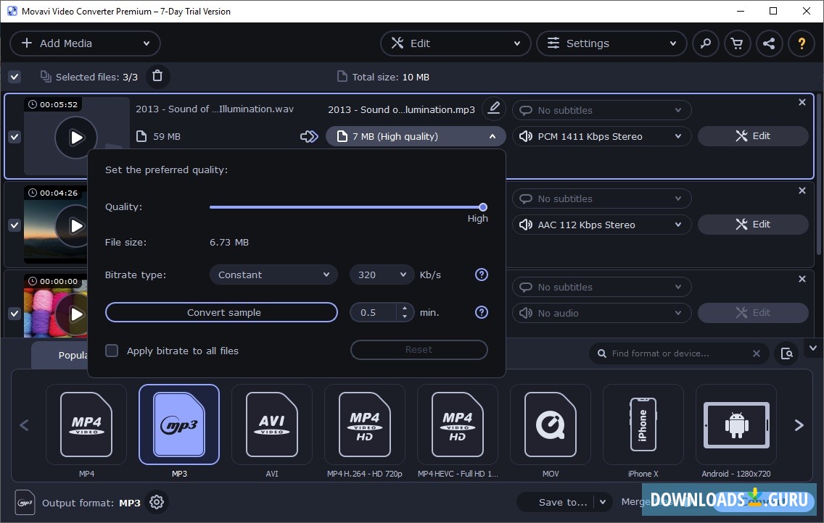Screen dimensions: 824x523
Task: Uncheck the Sound of Illumination file checkbox
Action: click(15, 137)
